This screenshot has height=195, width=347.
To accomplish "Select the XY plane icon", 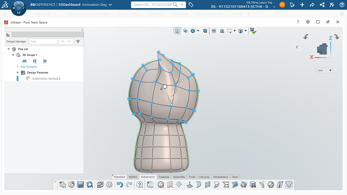I will point(25,61).
